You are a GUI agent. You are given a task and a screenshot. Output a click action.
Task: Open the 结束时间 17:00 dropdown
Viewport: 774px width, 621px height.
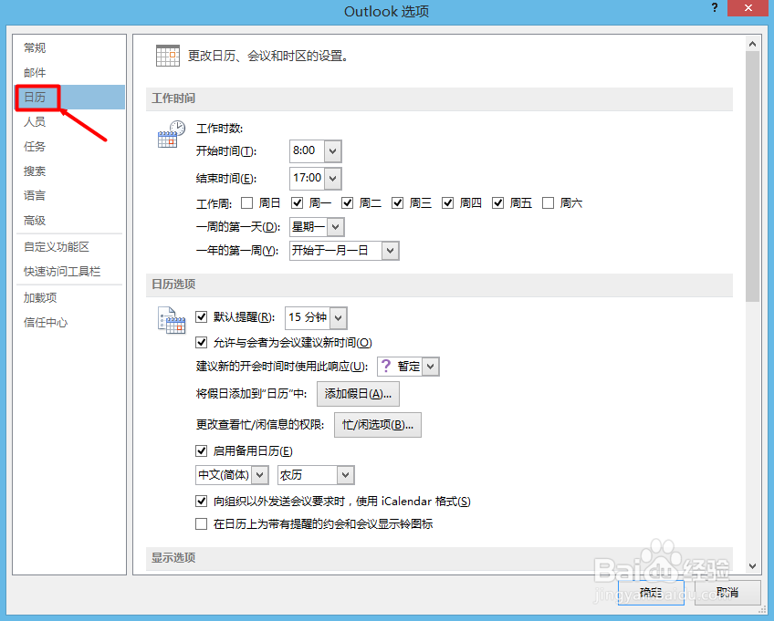(x=333, y=178)
